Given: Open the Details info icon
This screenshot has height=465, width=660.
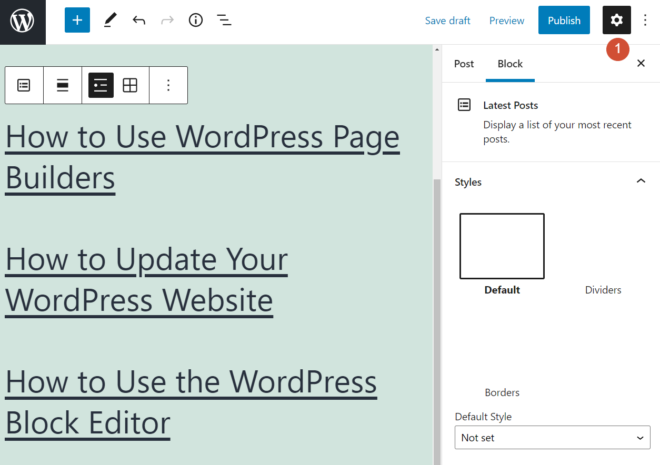Looking at the screenshot, I should pos(196,21).
